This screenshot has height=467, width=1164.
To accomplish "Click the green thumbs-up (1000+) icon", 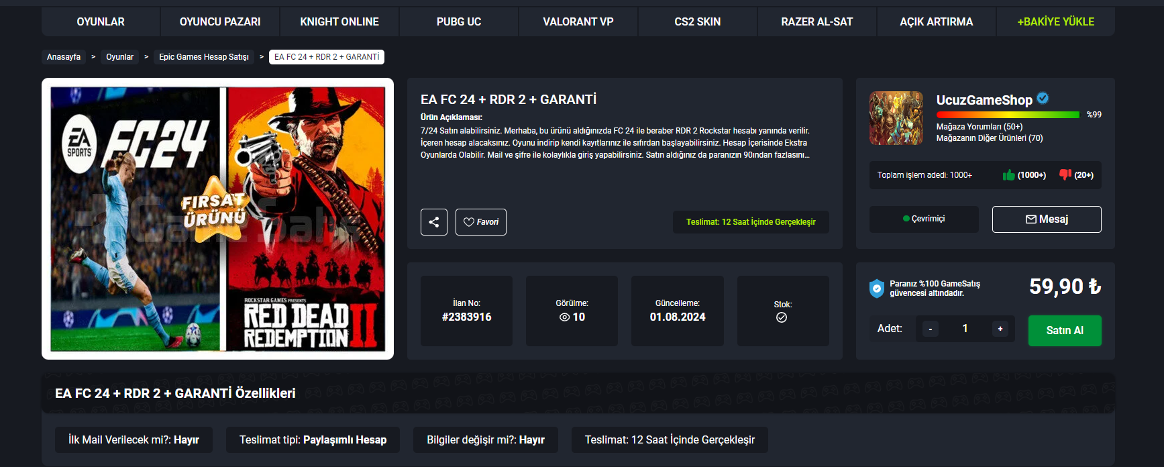I will 1008,175.
